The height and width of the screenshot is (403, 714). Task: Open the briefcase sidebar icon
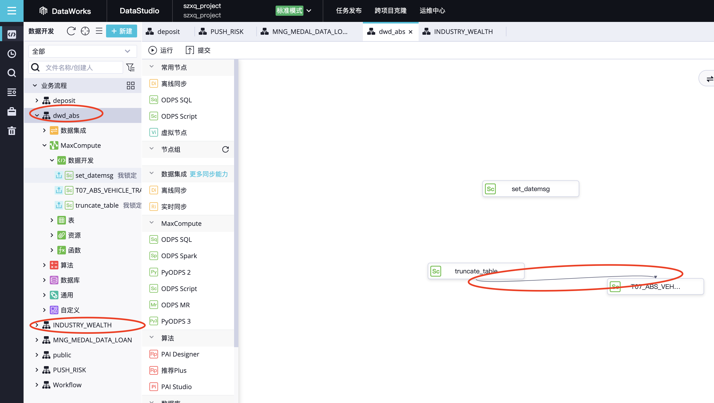[x=12, y=111]
